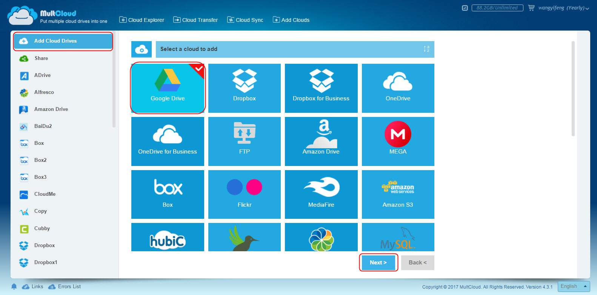597x295 pixels.
Task: Click the storage usage 88.2GB/Unlimited indicator
Action: coord(497,8)
